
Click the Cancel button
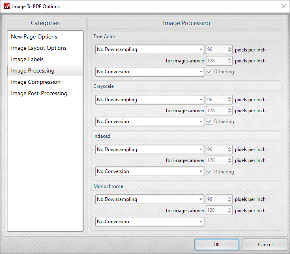click(x=265, y=245)
